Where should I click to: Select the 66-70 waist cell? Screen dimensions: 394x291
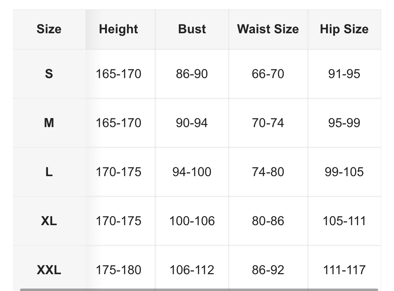268,74
